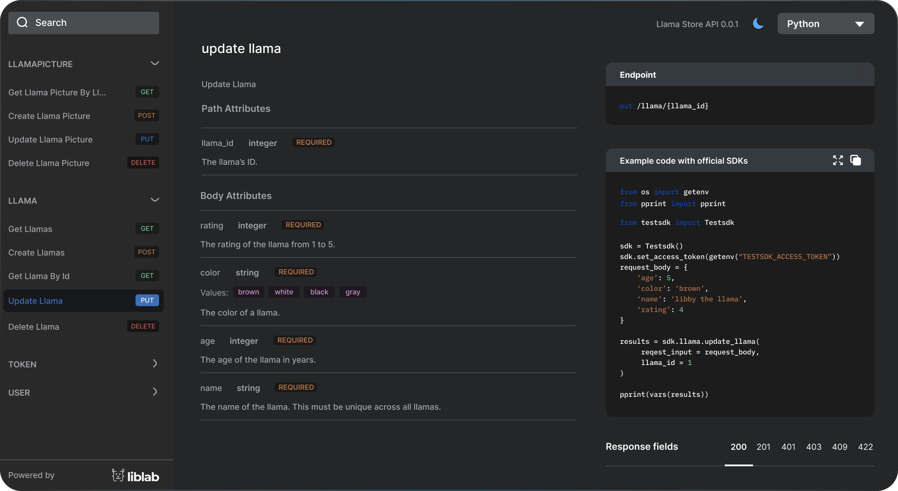Click the PUT badge next to Update Llama
The height and width of the screenshot is (491, 898).
[147, 300]
